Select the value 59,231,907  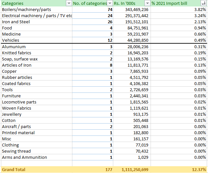click(132, 34)
